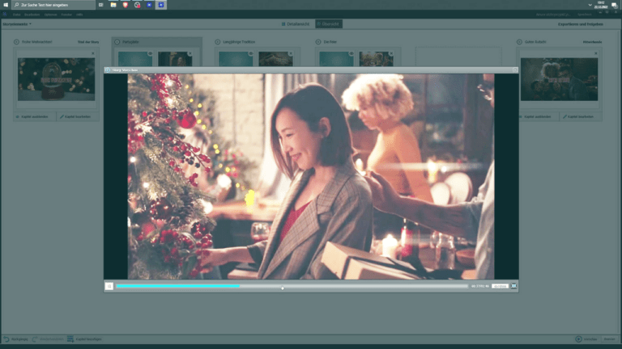This screenshot has height=349, width=622.
Task: Play chapter Partygäste
Action: 117,42
